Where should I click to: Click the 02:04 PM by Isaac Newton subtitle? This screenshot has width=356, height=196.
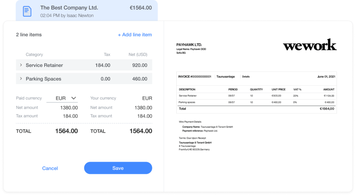pyautogui.click(x=67, y=16)
